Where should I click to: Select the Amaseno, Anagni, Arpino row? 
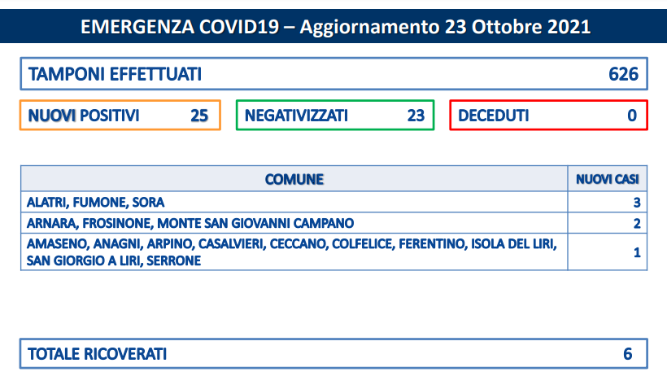(x=334, y=252)
